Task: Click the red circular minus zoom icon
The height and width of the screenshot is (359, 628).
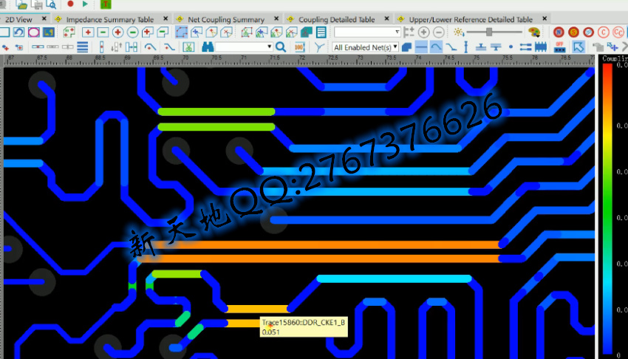Action: (132, 33)
